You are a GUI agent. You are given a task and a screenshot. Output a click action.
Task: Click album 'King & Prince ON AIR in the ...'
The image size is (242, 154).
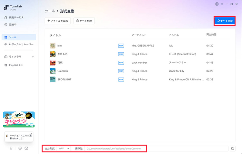pos(186,79)
